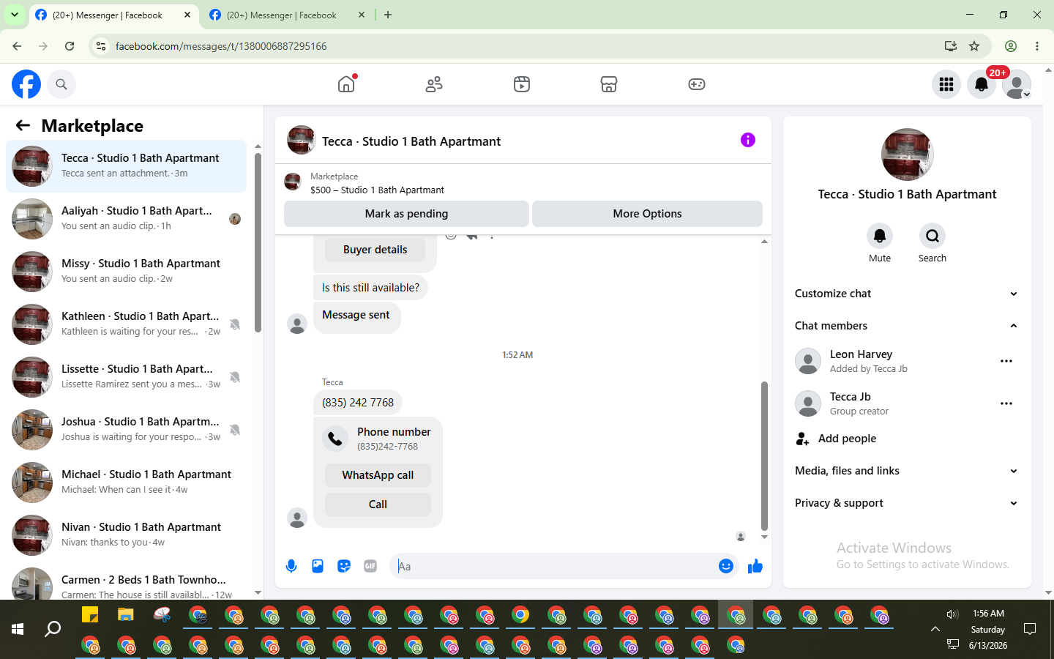Open conversation information purple icon
Image resolution: width=1054 pixels, height=659 pixels.
tap(747, 140)
